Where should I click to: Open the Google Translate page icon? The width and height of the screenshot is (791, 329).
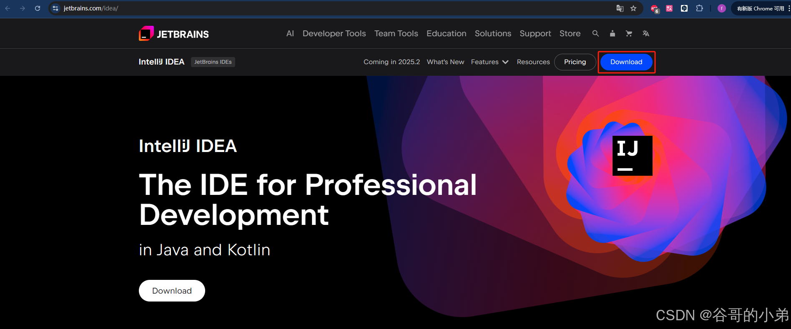tap(620, 8)
